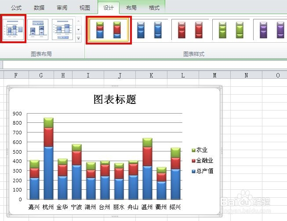Viewport: 287px width, 221px height.
Task: Apply the purple chart style
Action: (271, 30)
